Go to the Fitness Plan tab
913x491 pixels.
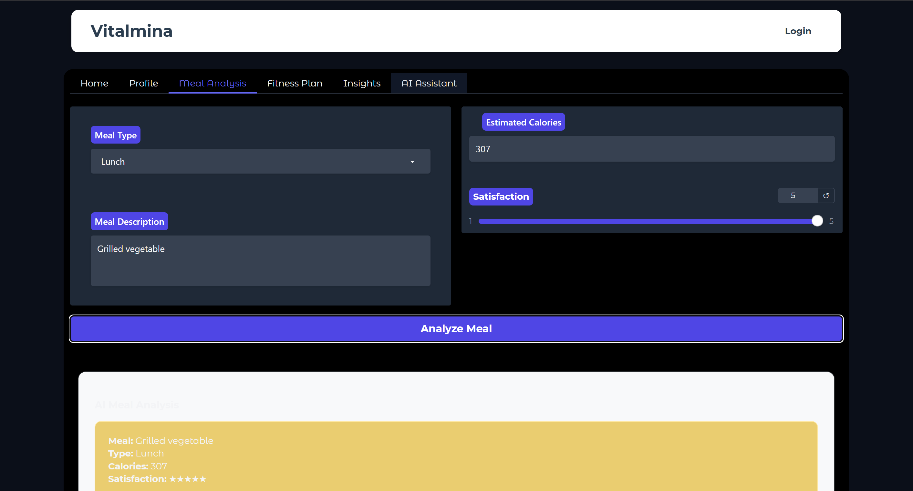point(295,83)
